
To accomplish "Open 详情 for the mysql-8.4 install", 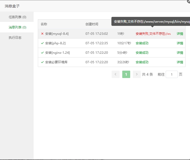I will click(x=180, y=34).
